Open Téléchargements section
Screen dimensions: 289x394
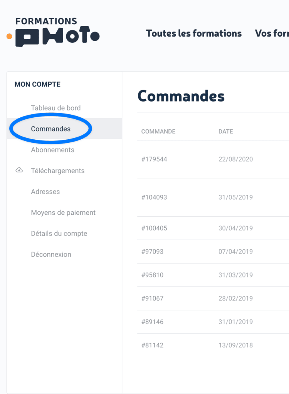click(x=58, y=171)
